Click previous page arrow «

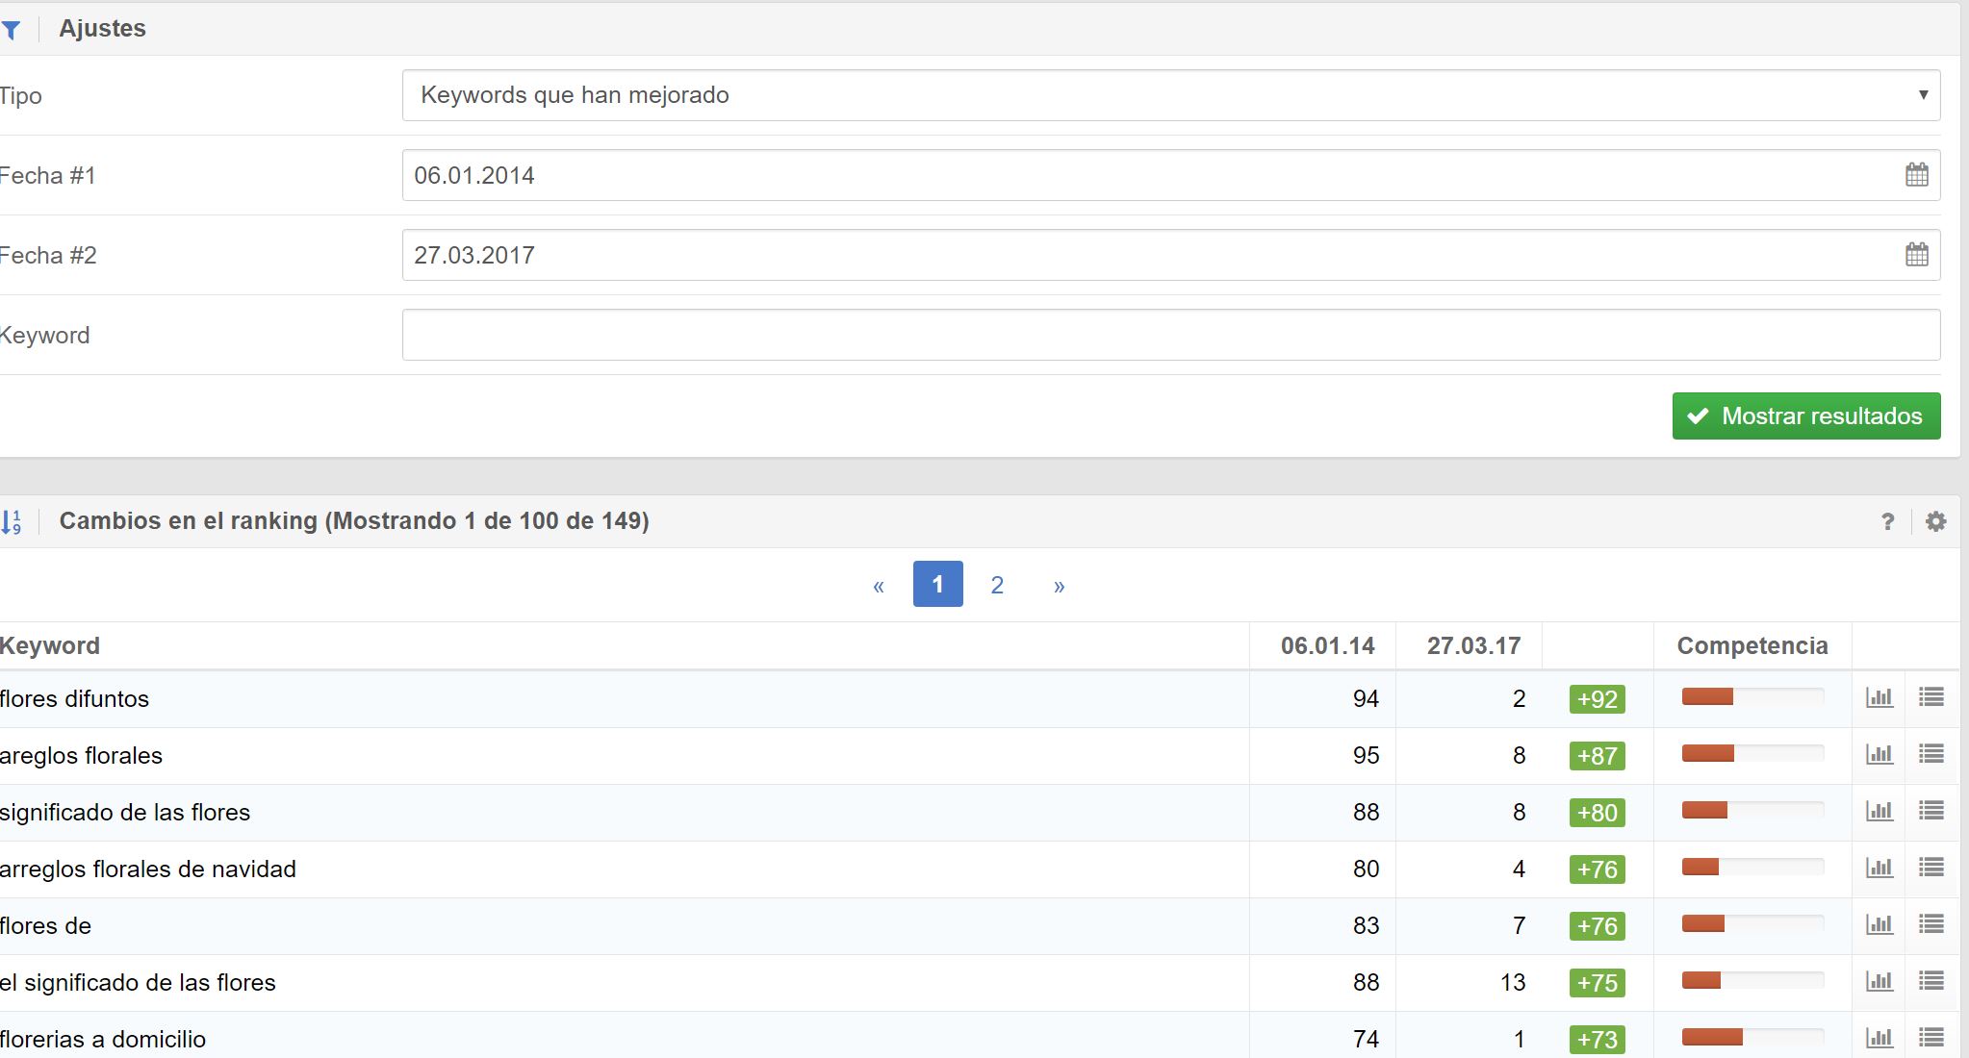[x=878, y=586]
